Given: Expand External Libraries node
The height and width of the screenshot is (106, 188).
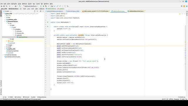Looking at the screenshot, I should click(x=3, y=55).
